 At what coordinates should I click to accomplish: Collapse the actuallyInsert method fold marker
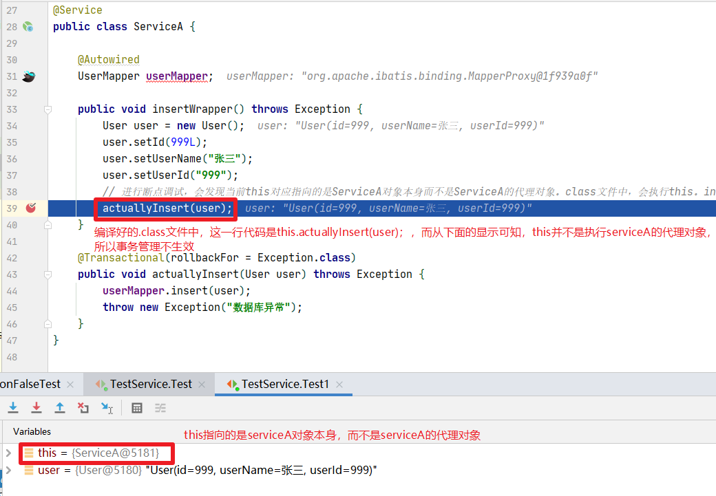(x=48, y=274)
